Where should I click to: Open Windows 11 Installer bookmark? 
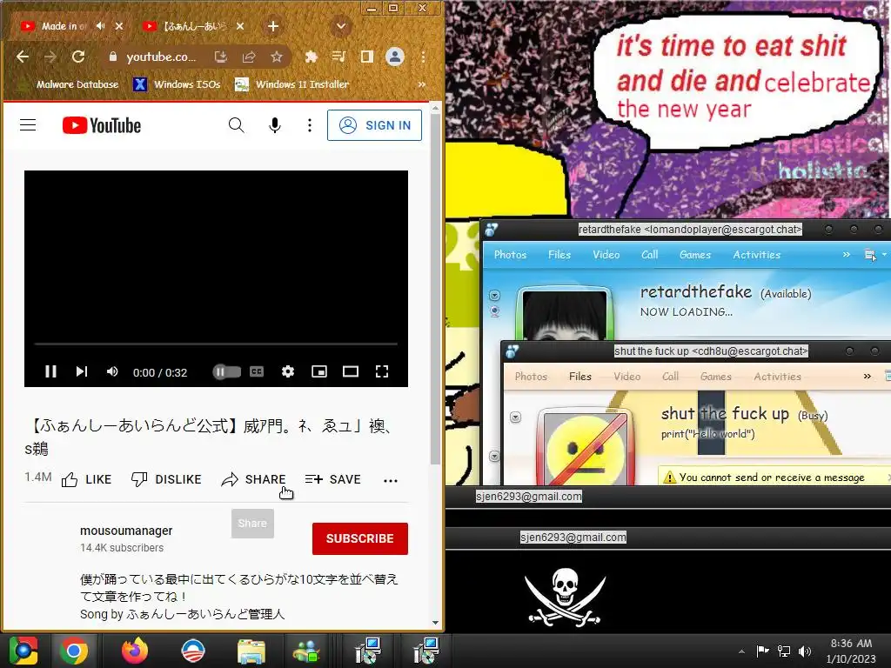(292, 84)
